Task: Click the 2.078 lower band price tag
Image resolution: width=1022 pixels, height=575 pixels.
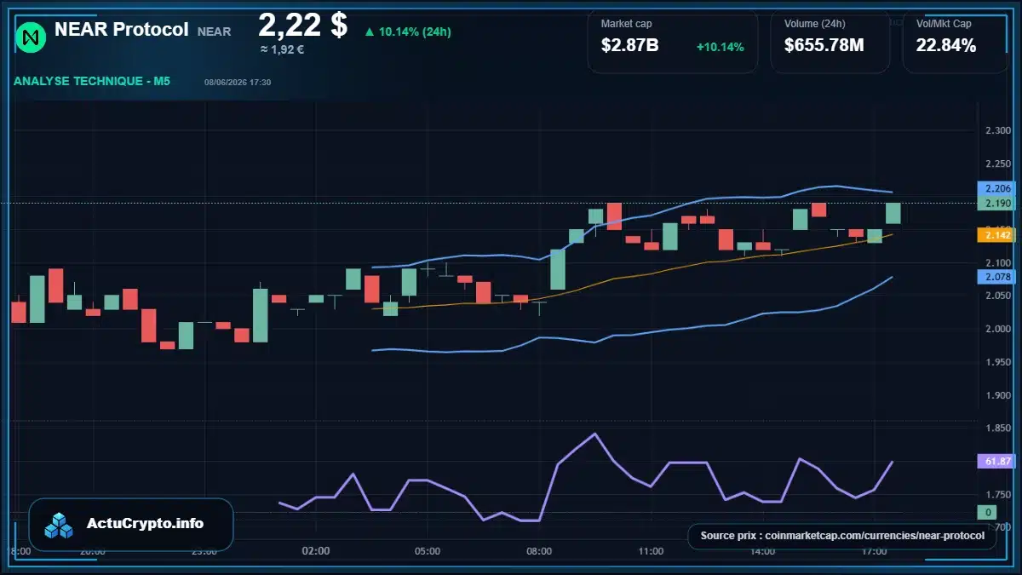Action: pos(997,277)
